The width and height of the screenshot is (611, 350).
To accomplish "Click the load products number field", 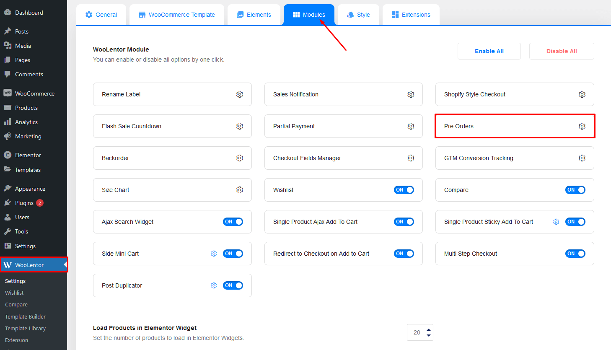I will [417, 332].
